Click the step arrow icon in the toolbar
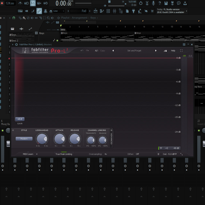This screenshot has width=205, height=205. coord(27,11)
